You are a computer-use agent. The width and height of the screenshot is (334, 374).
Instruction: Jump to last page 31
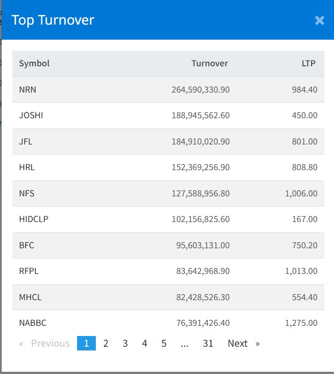pos(208,344)
